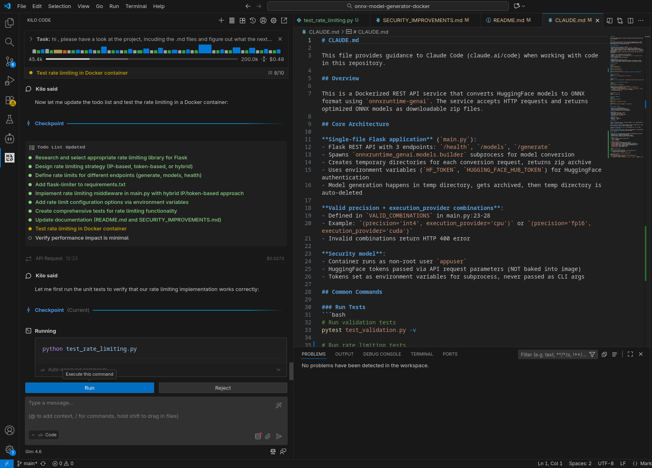Open the Code mode selector dropdown
The height and width of the screenshot is (468, 652).
pos(44,435)
